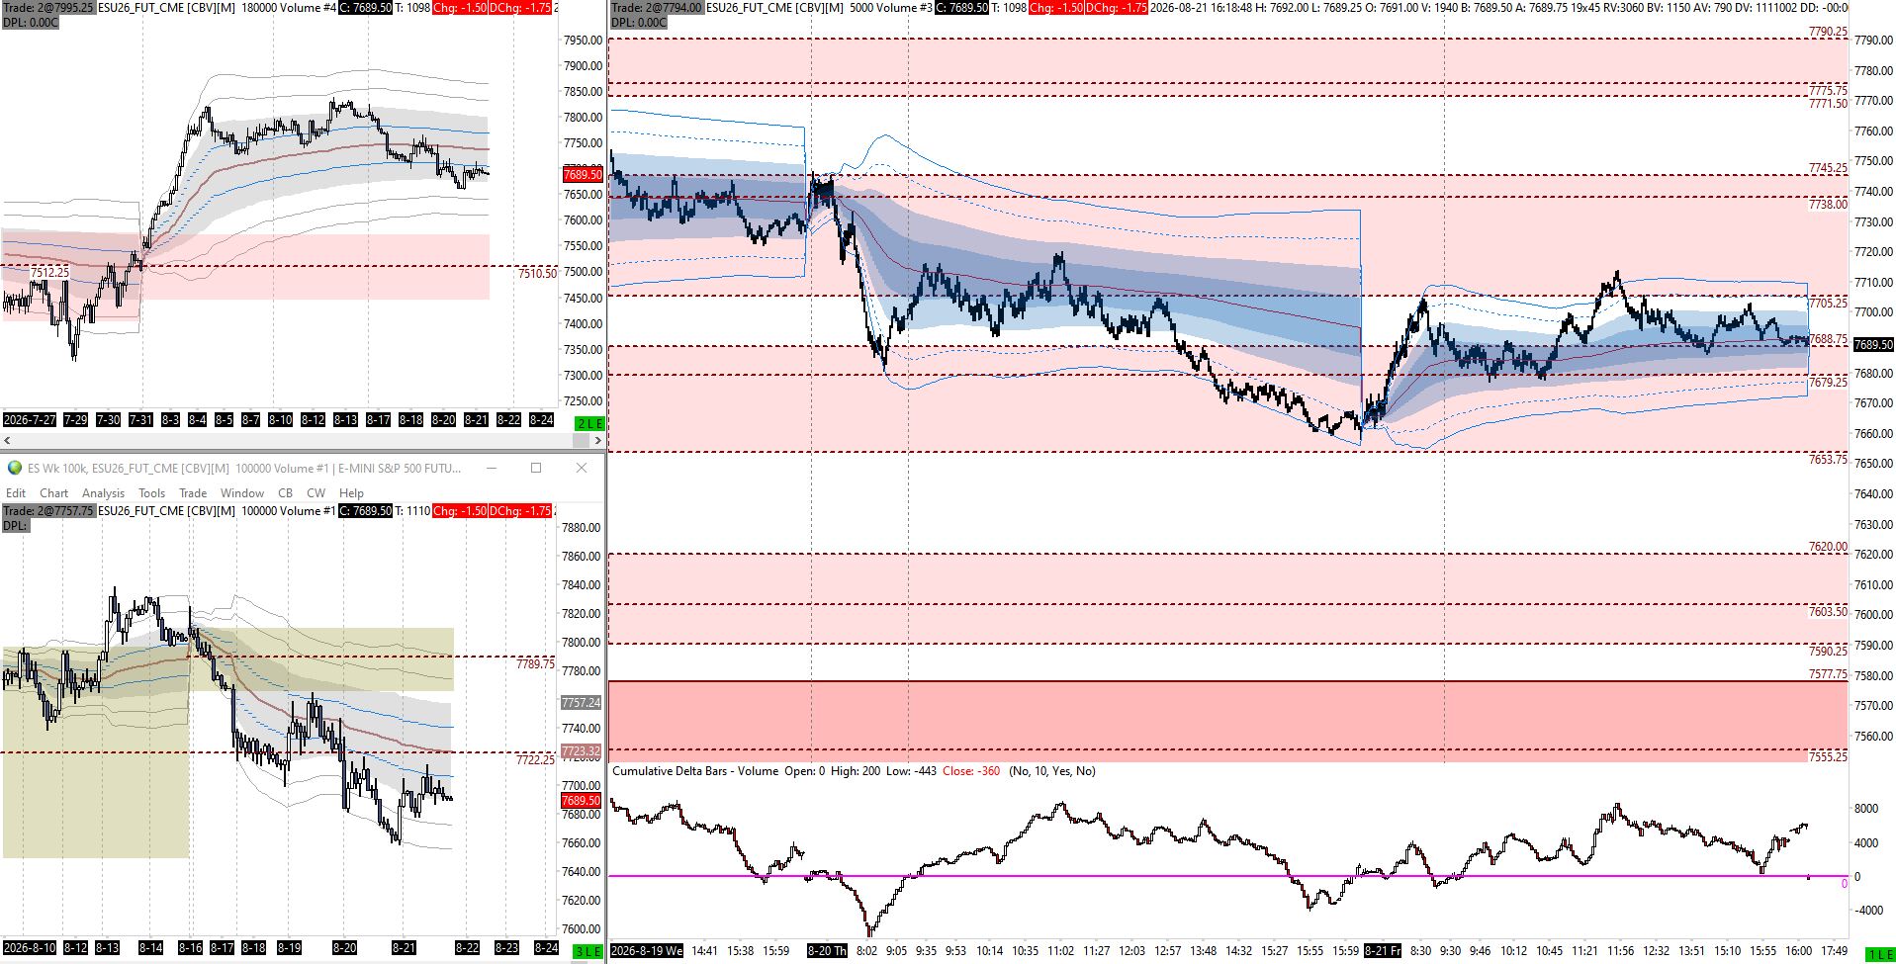The width and height of the screenshot is (1896, 964).
Task: Click the globe icon in ES Wk 100k title bar
Action: tap(15, 468)
